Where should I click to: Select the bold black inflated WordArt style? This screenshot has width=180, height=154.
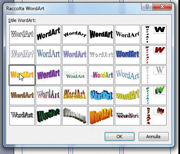[101, 35]
